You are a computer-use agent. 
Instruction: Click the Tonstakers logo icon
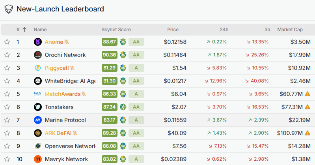tap(37, 107)
